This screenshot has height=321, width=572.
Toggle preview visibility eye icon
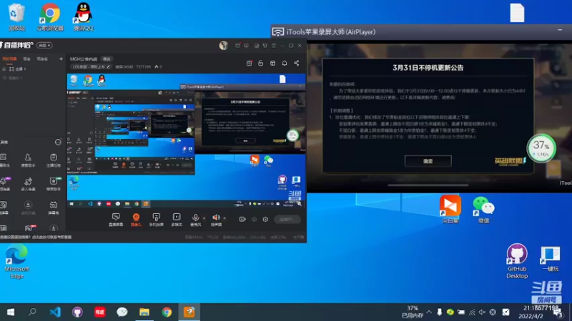coord(254,219)
